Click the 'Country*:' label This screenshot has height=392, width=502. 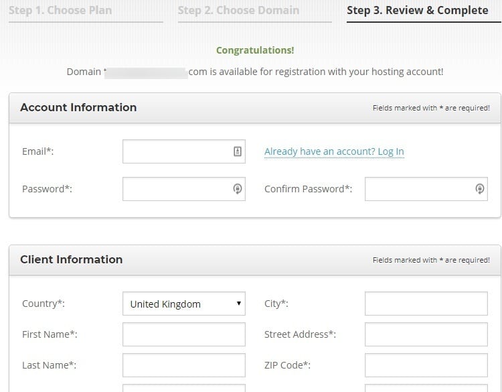coord(44,304)
